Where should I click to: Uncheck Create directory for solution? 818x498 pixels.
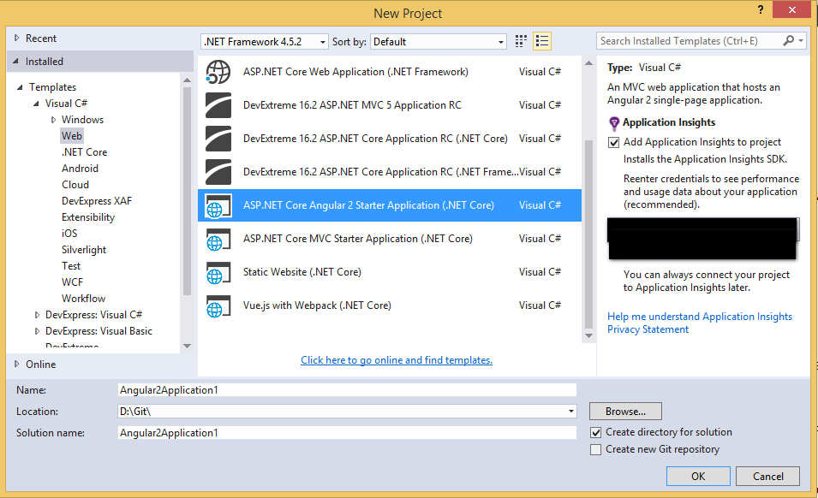point(596,432)
